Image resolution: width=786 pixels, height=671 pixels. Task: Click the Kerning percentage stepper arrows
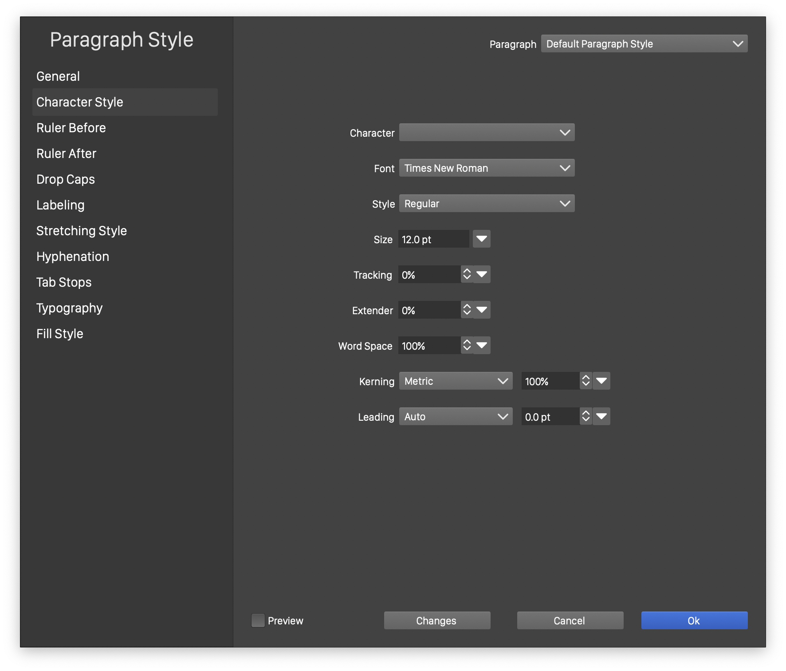coord(586,381)
